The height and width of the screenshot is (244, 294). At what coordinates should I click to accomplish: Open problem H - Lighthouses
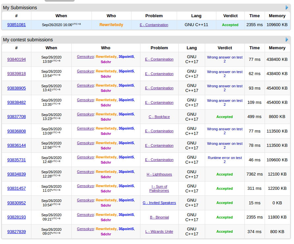pos(159,174)
